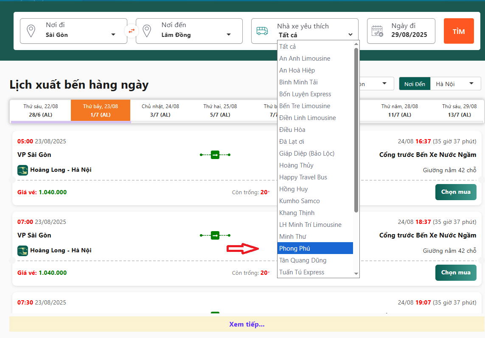This screenshot has height=338, width=485.
Task: Click the bus icon in Nhà xe yêu thích
Action: [262, 31]
